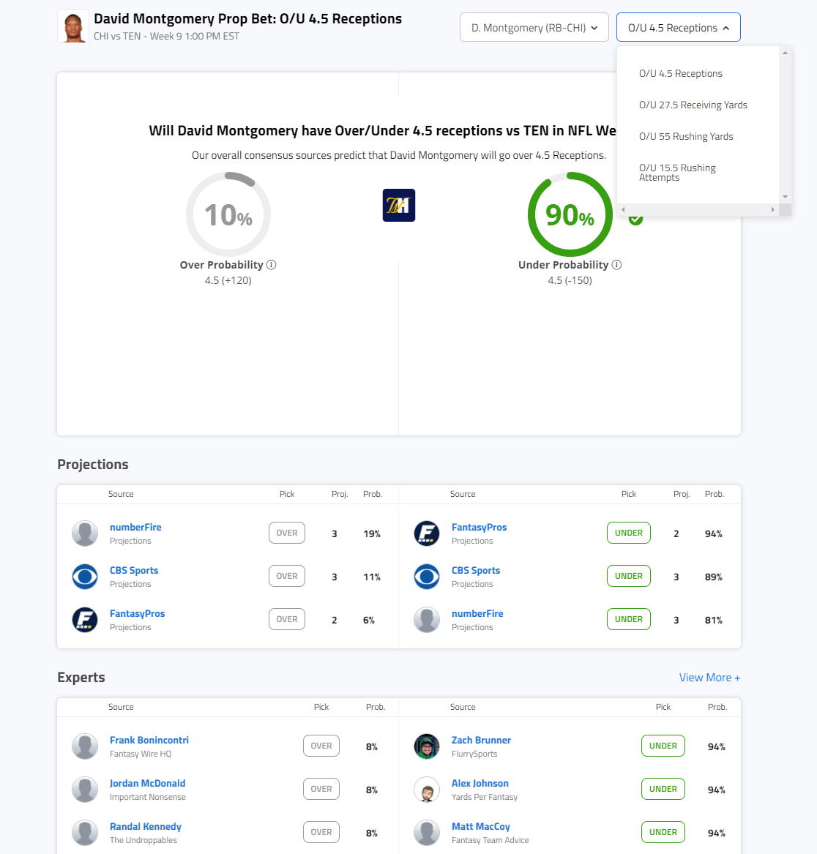Open Jordan McDonald expert profile link

click(148, 783)
